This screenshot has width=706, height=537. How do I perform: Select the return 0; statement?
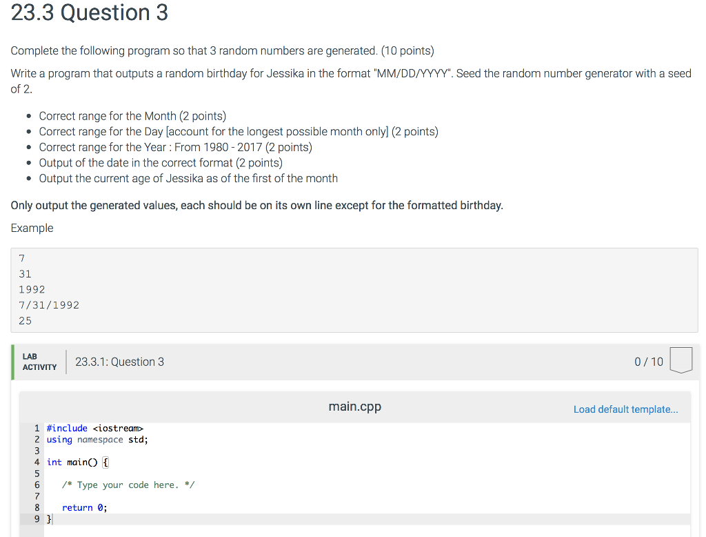pyautogui.click(x=84, y=507)
